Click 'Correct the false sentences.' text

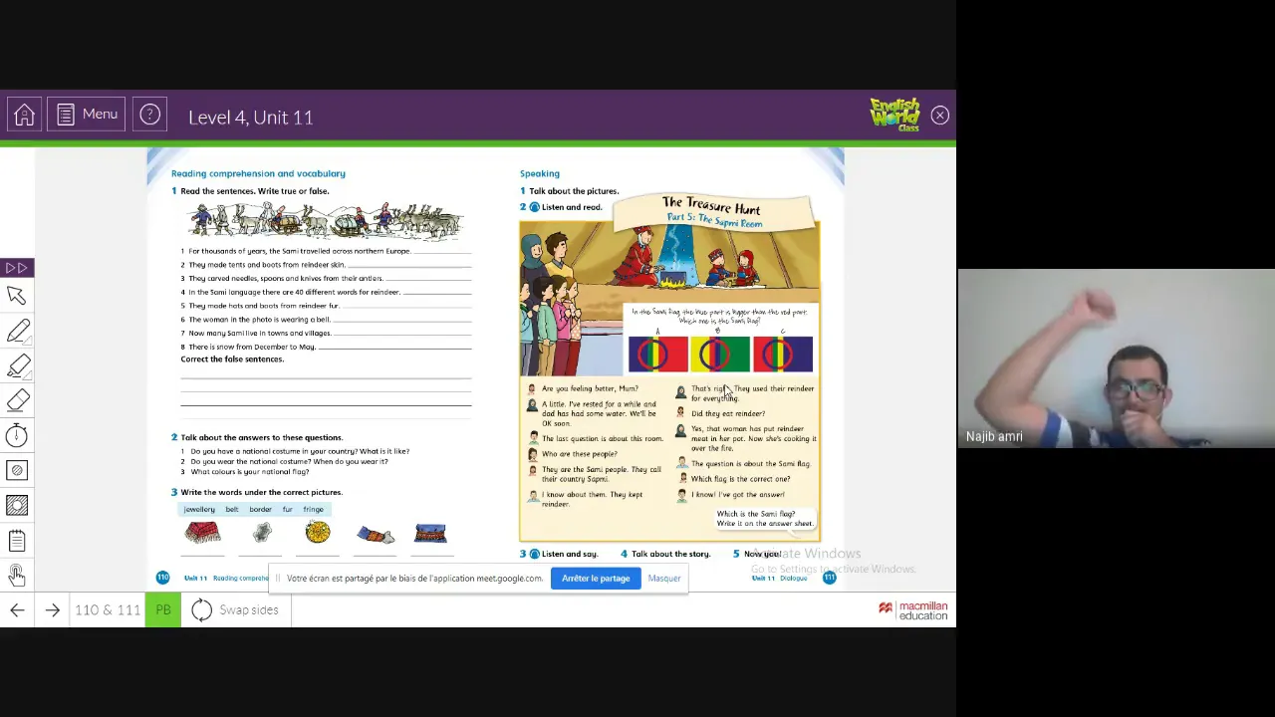232,359
